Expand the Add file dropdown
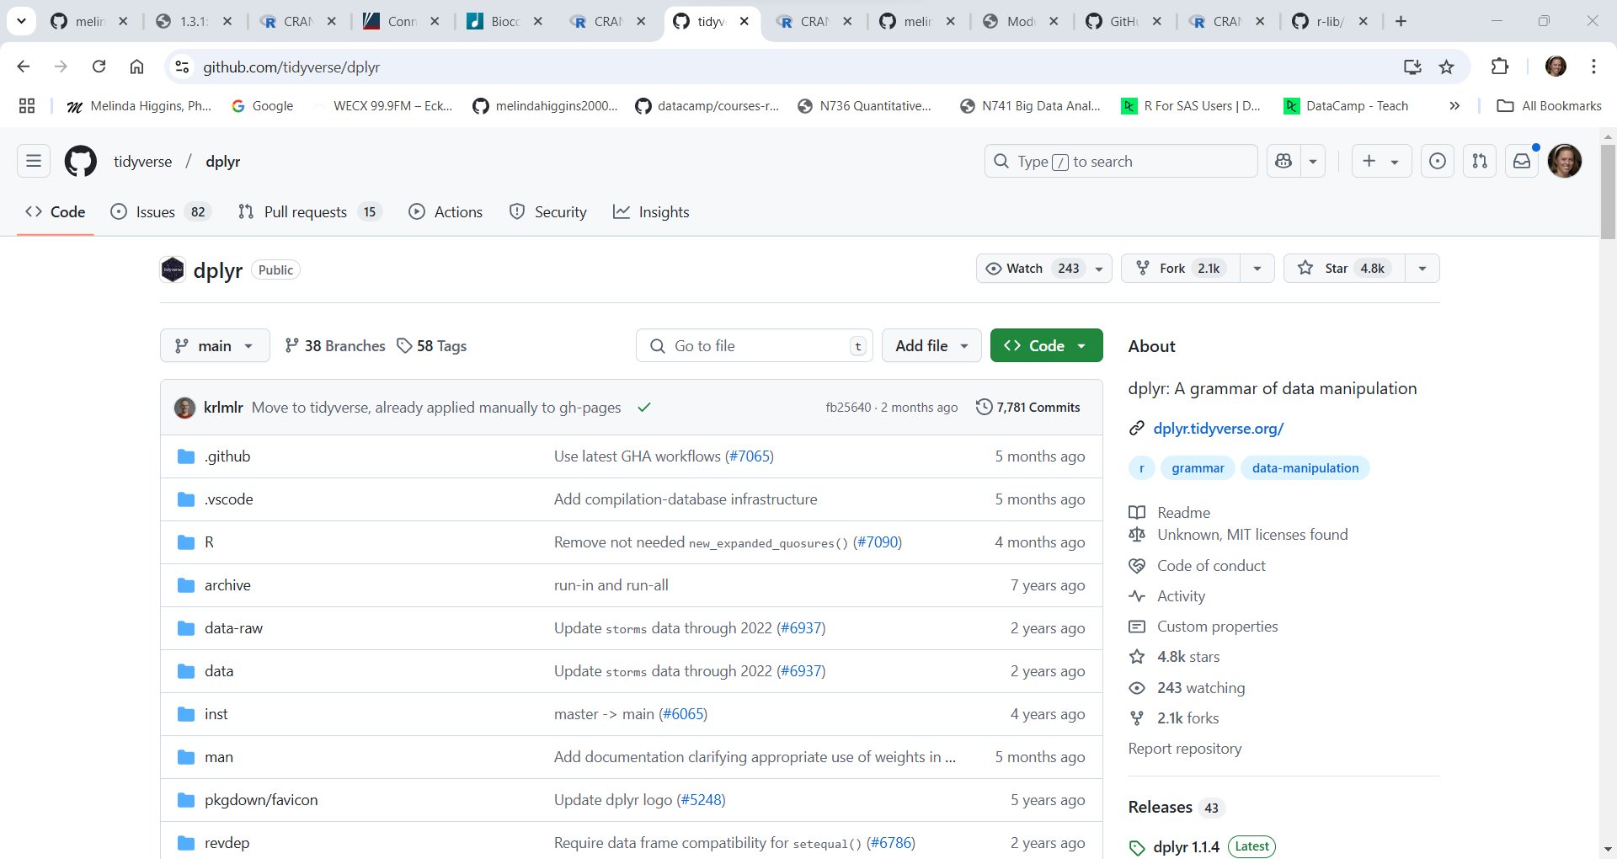 pos(931,346)
